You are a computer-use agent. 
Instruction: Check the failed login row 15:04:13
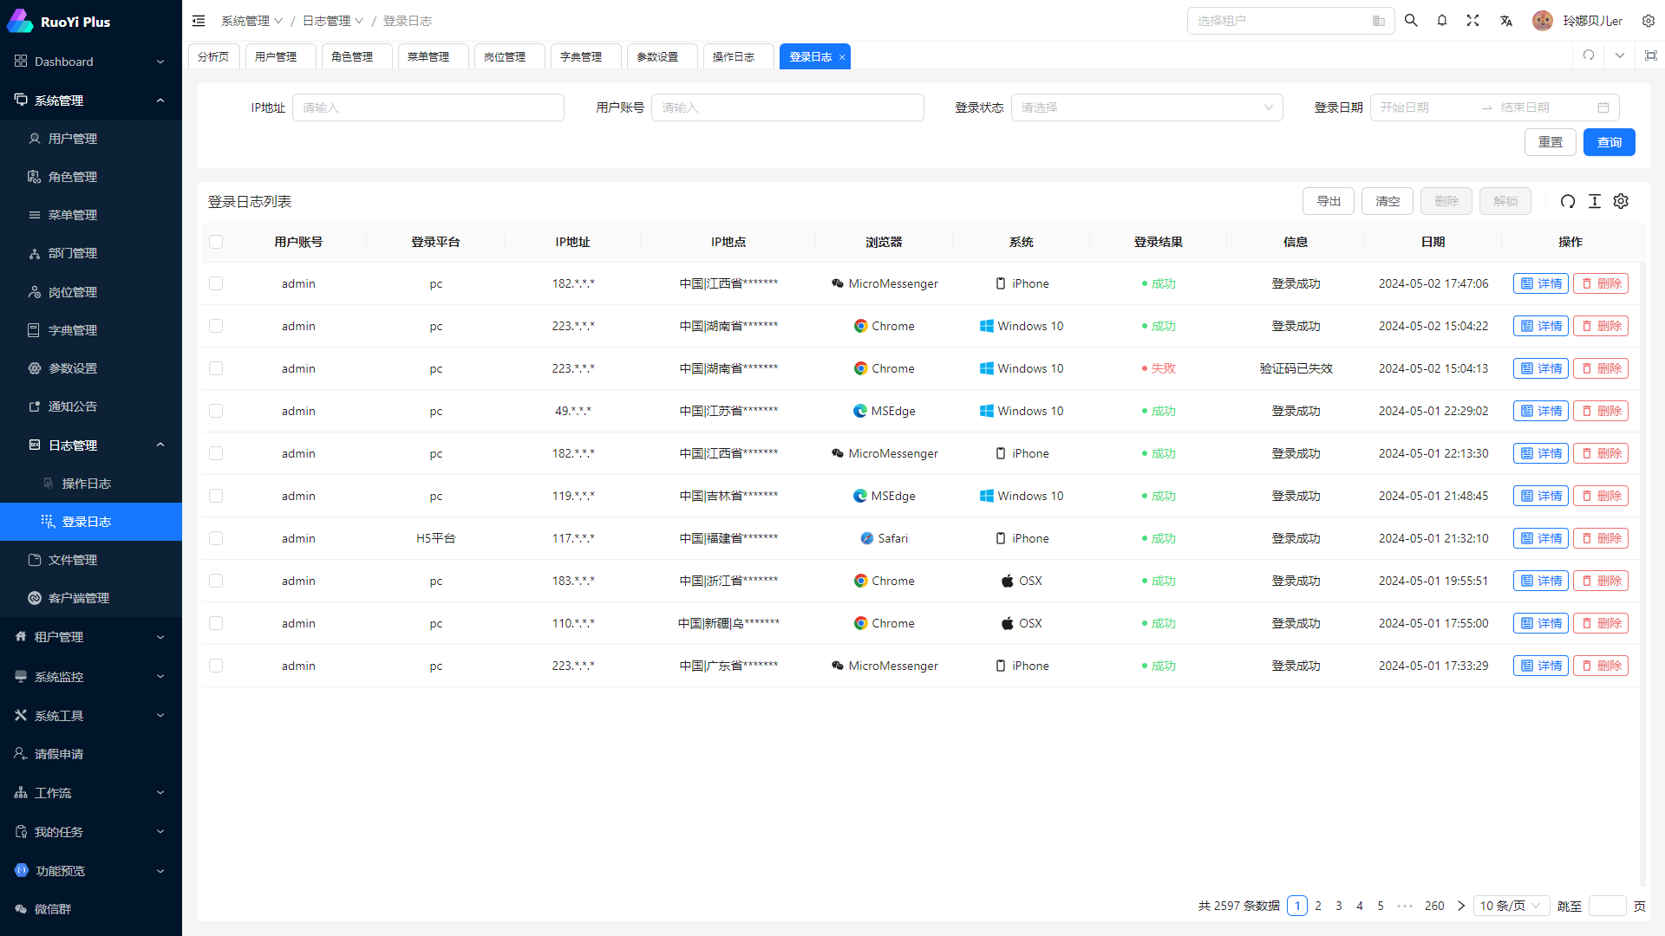point(216,368)
